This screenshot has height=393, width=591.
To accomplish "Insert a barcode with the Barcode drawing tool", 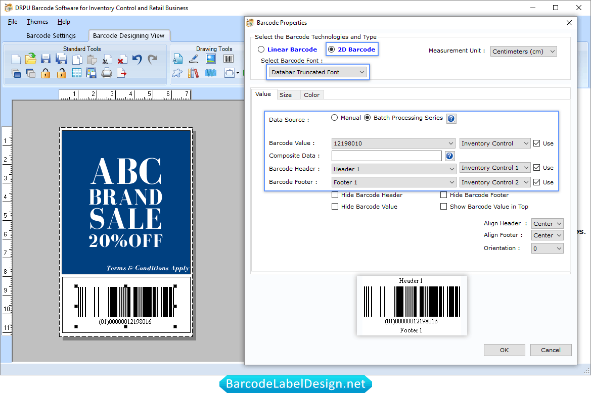I will [229, 59].
